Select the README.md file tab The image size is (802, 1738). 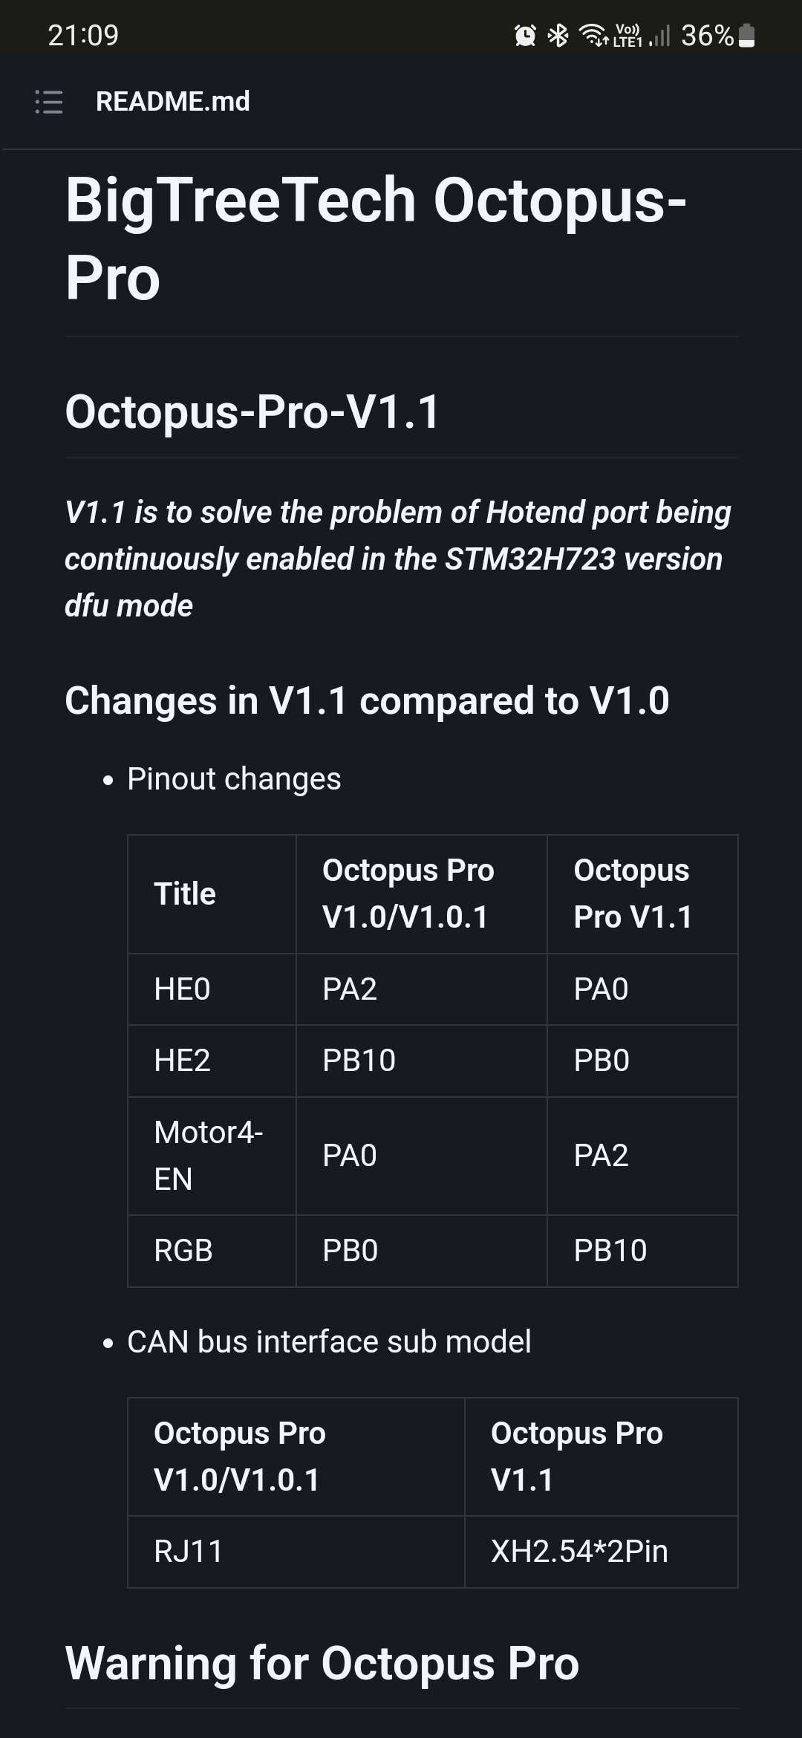point(173,102)
